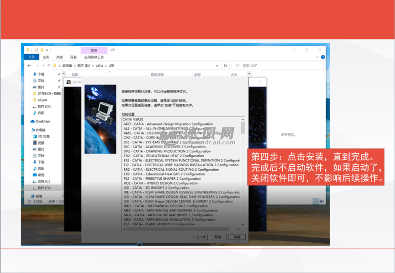The image size is (395, 273).
Task: Open the 21年化学+物理 folder
Action: pos(47,94)
